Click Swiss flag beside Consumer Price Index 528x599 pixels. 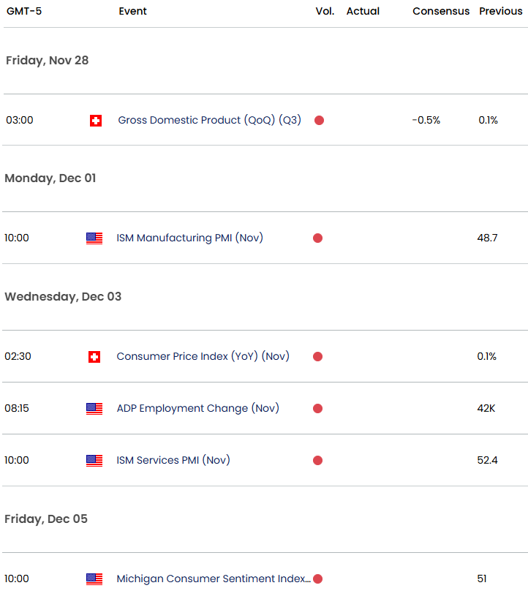coord(94,357)
